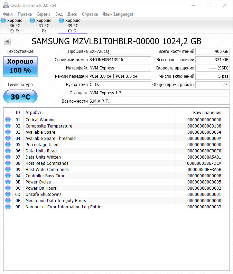The image size is (233, 274).
Task: Click the 39 °C temperature button
Action: pos(20,96)
